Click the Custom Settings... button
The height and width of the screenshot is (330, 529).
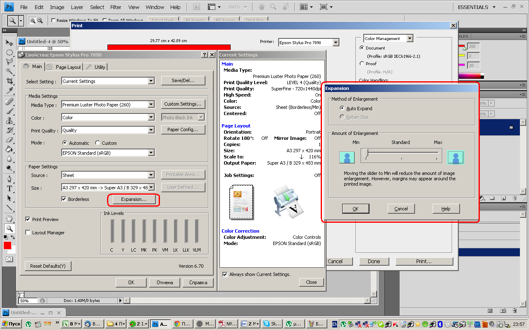tap(183, 104)
